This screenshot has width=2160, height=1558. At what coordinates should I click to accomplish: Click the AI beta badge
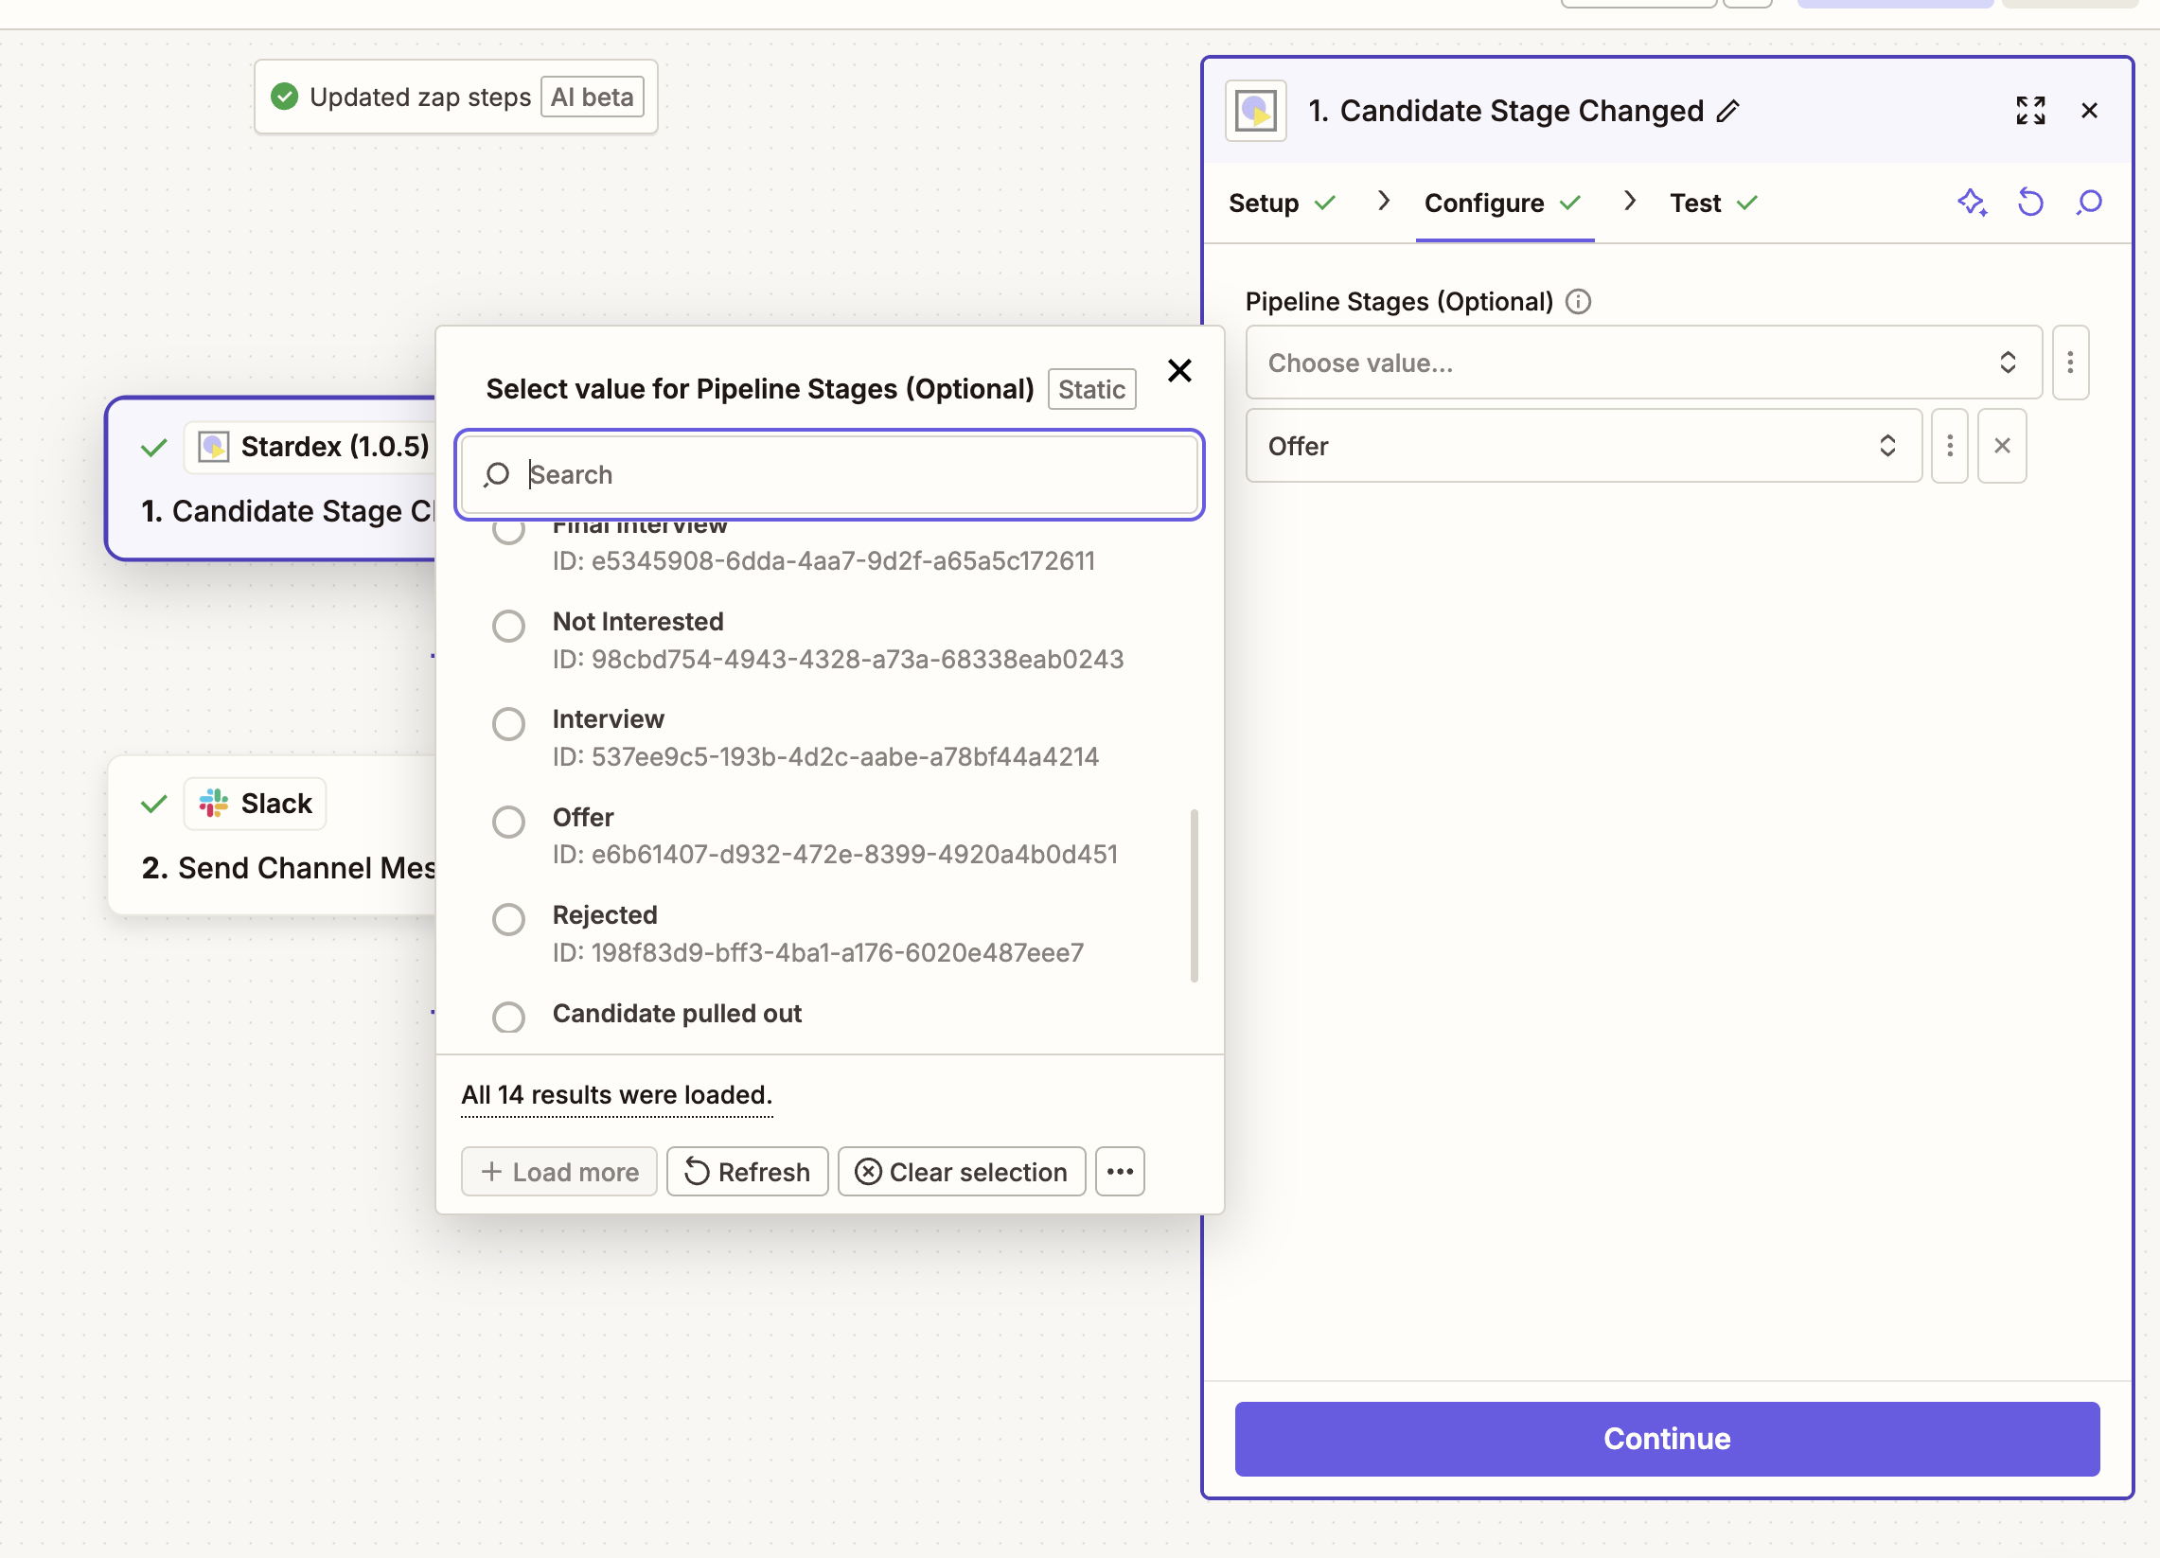tap(593, 97)
